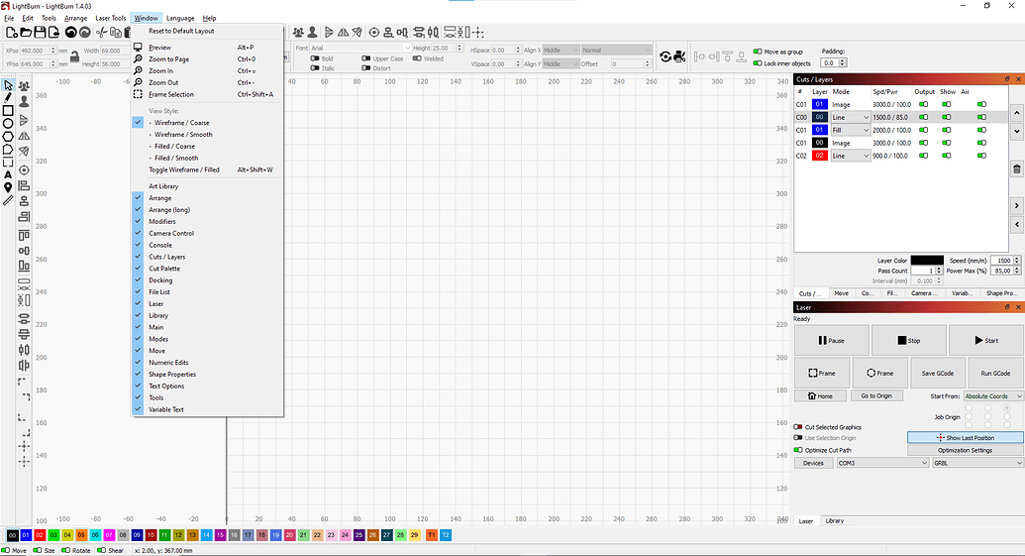Image resolution: width=1025 pixels, height=556 pixels.
Task: Click the Copy icon in toolbar
Action: pos(115,32)
